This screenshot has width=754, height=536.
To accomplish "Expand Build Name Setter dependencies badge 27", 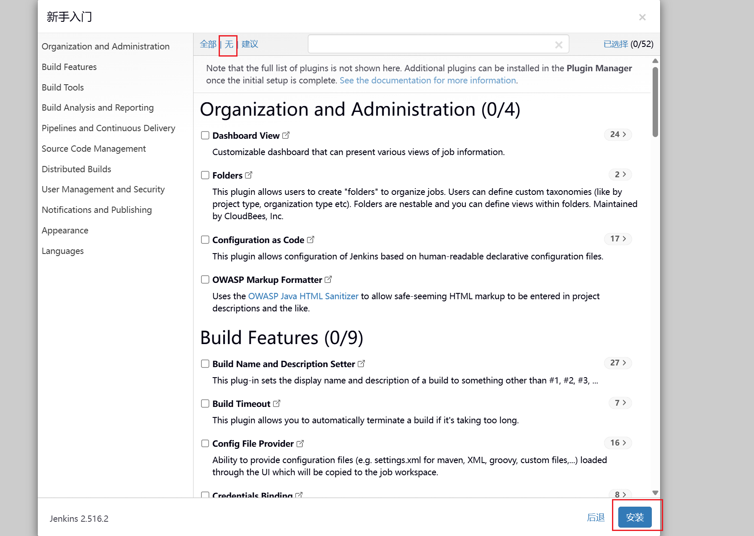I will pos(618,363).
